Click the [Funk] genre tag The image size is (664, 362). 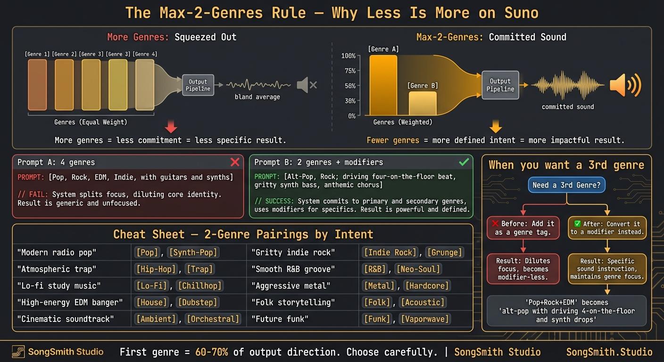[x=377, y=319]
